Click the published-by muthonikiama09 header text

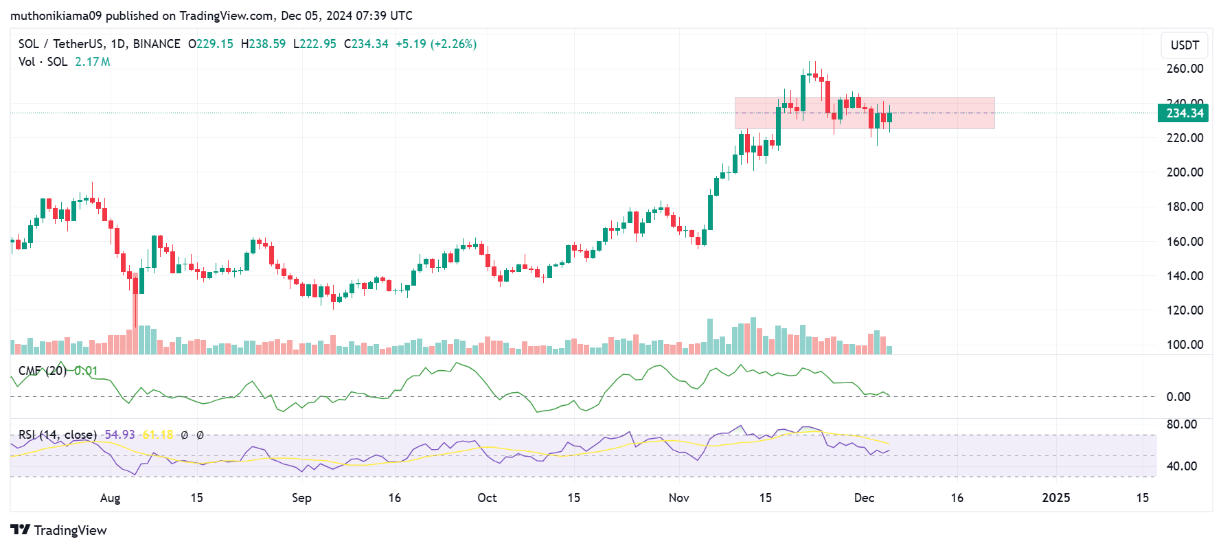pos(212,15)
